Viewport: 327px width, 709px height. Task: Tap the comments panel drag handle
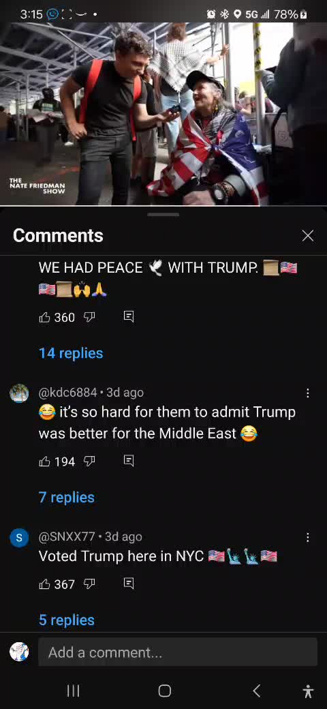(163, 215)
